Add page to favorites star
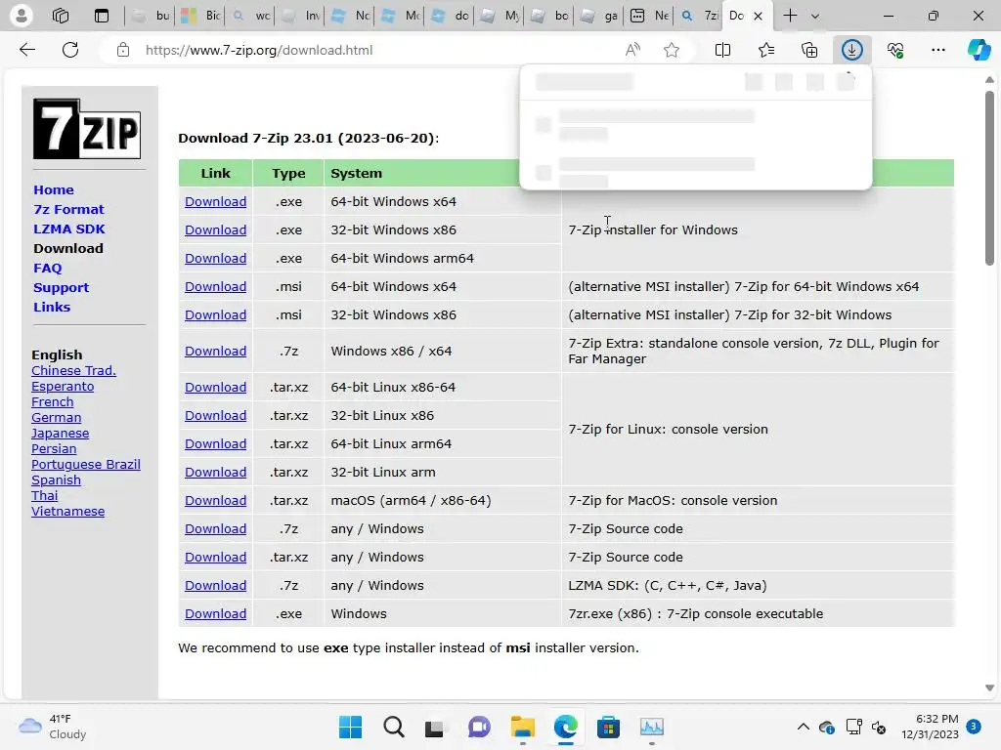 click(671, 50)
